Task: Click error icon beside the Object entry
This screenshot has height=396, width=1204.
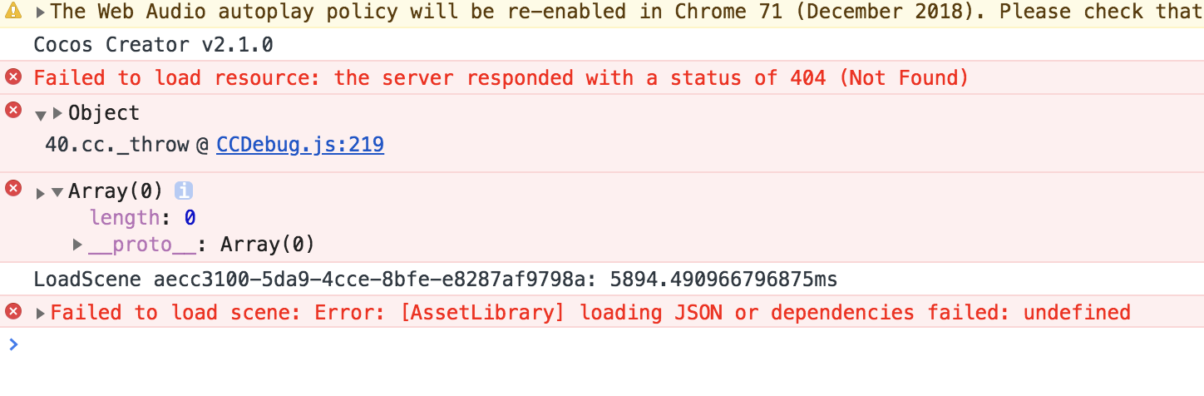Action: tap(13, 110)
